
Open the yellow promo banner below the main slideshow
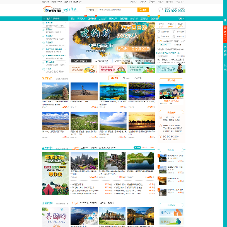(83, 69)
